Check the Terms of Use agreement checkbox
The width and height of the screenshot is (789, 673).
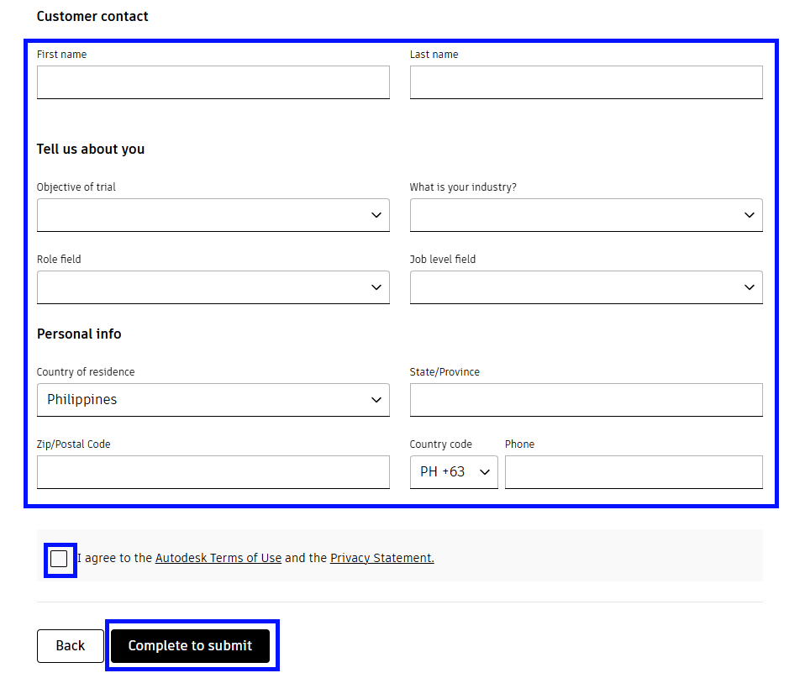(x=59, y=560)
